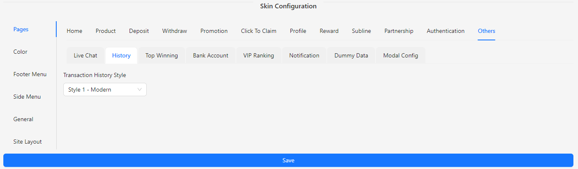The width and height of the screenshot is (578, 169).
Task: Select the Deposit page tab
Action: 139,31
